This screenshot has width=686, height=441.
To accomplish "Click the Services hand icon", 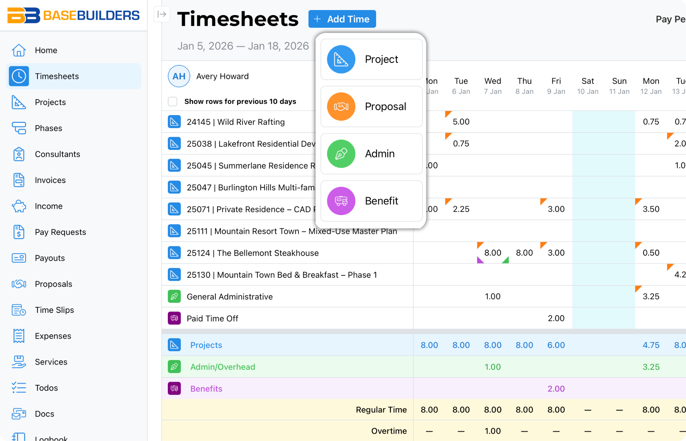I will coord(19,362).
